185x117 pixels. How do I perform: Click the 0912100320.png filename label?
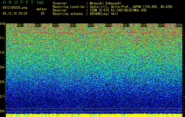coord(15,8)
